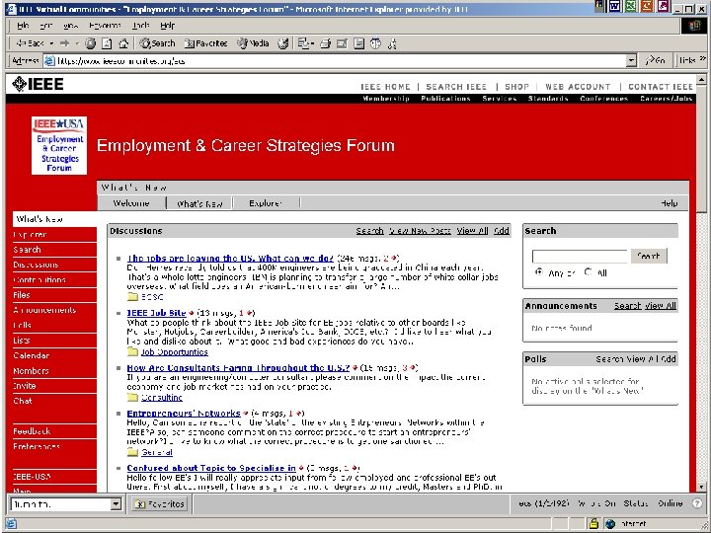The image size is (711, 533).
Task: Click the Go button beside the address bar
Action: coord(656,60)
